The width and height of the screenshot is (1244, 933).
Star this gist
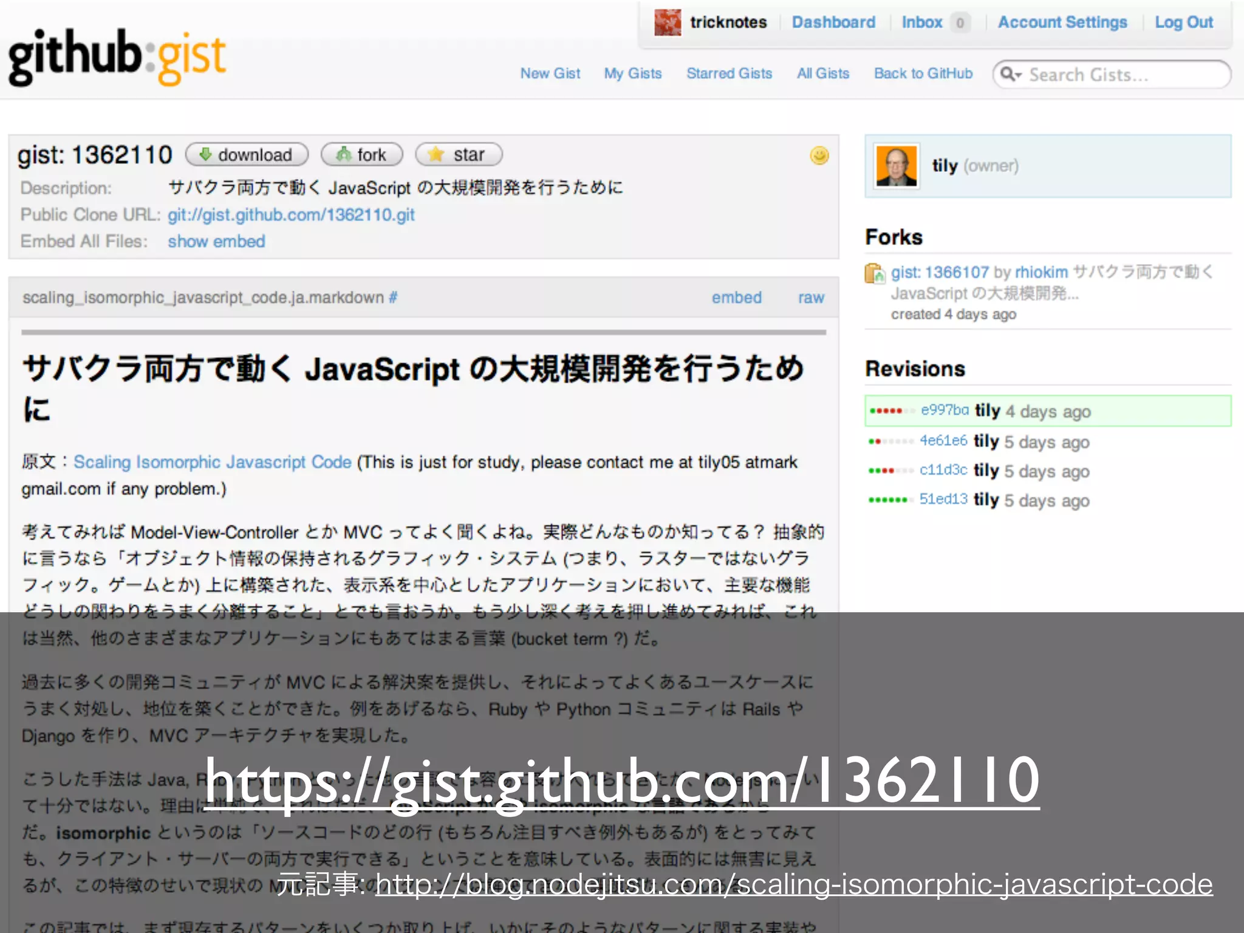(x=459, y=154)
